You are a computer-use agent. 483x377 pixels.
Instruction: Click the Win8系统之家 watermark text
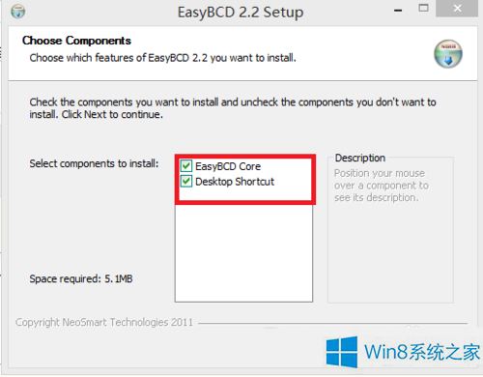422,352
